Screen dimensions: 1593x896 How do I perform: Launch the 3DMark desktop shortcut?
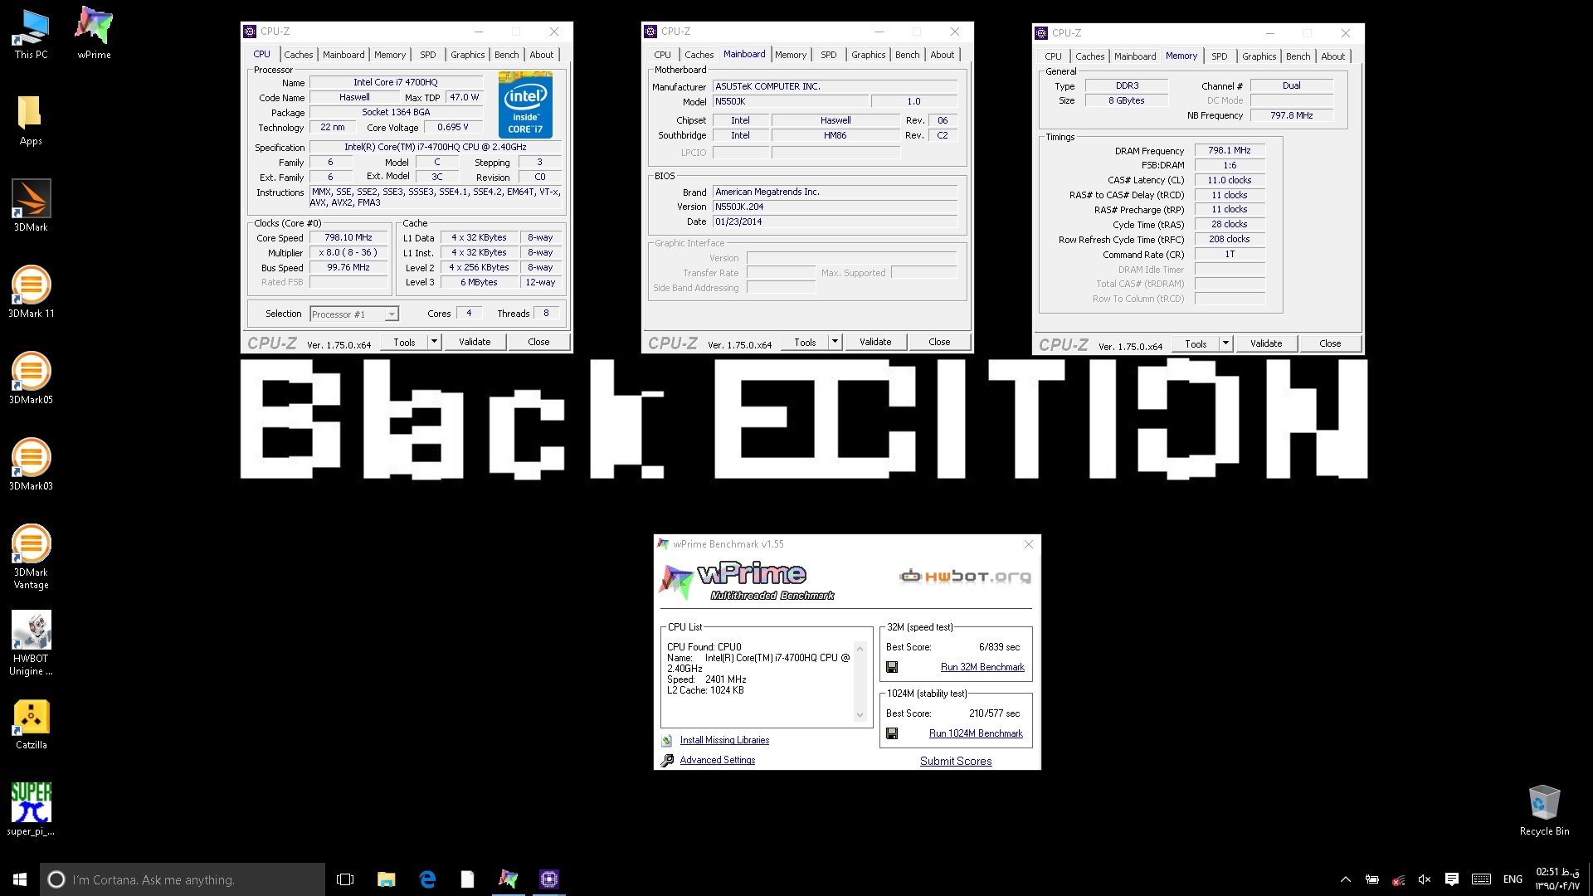[x=31, y=206]
